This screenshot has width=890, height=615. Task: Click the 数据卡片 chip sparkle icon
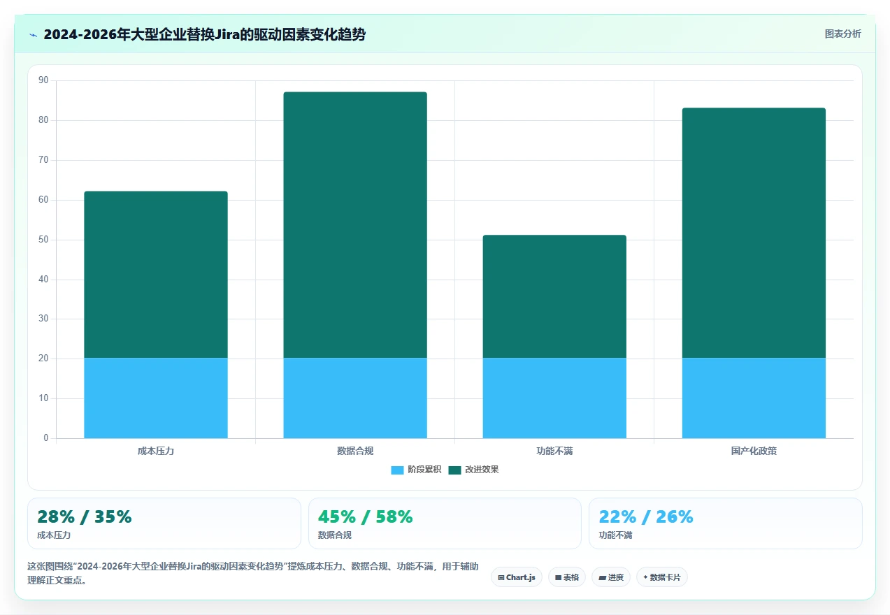coord(645,577)
